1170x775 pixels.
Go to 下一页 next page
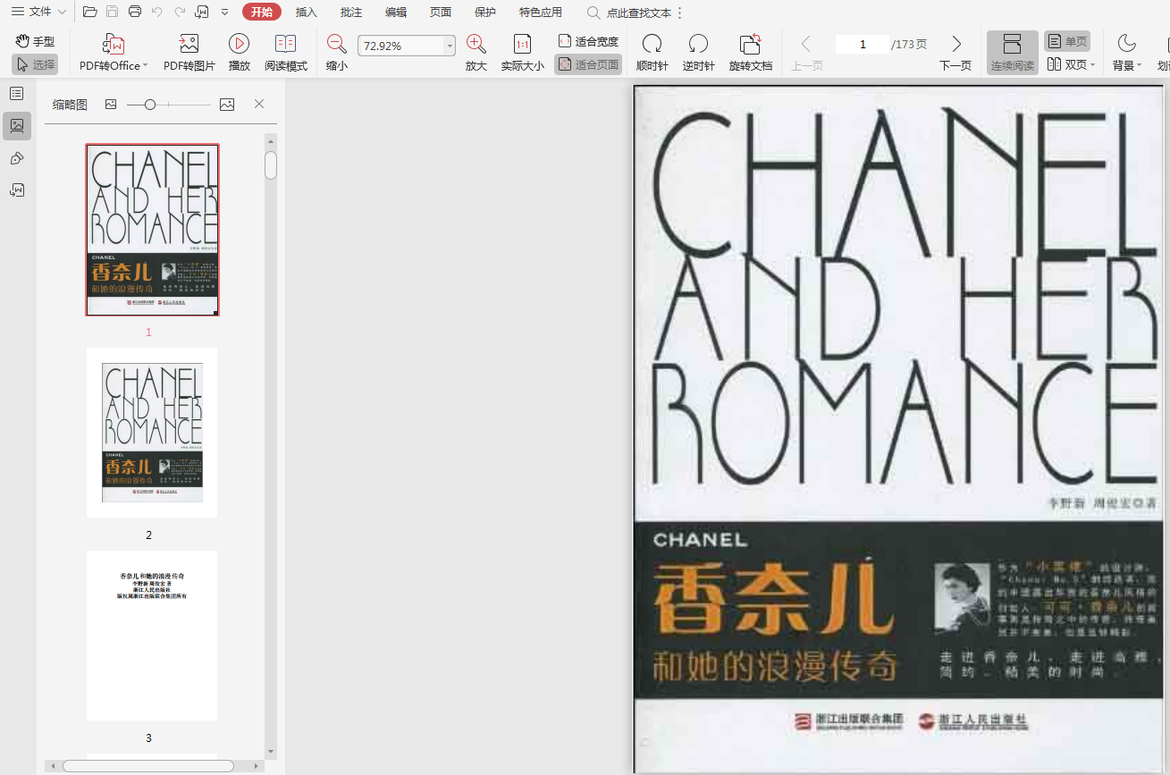pos(955,52)
